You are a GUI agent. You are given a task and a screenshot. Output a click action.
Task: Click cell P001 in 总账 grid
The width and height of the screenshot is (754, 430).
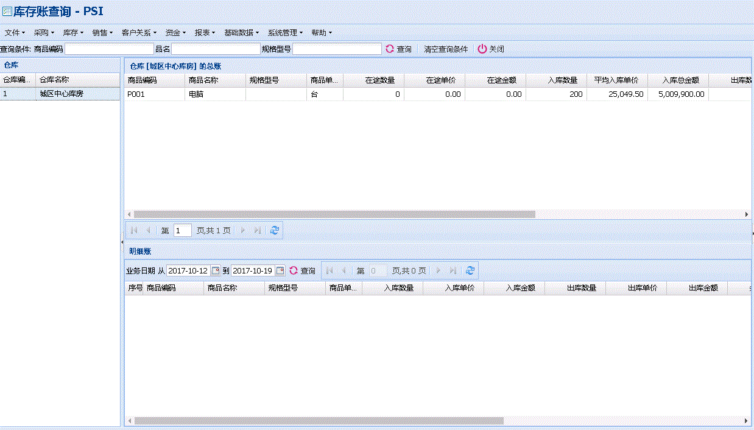[155, 94]
